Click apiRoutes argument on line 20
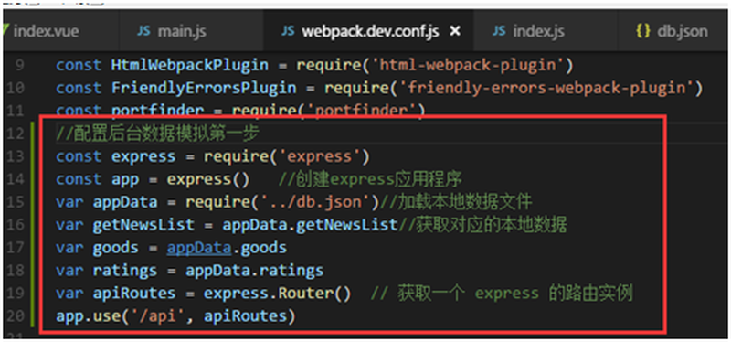 pos(245,316)
